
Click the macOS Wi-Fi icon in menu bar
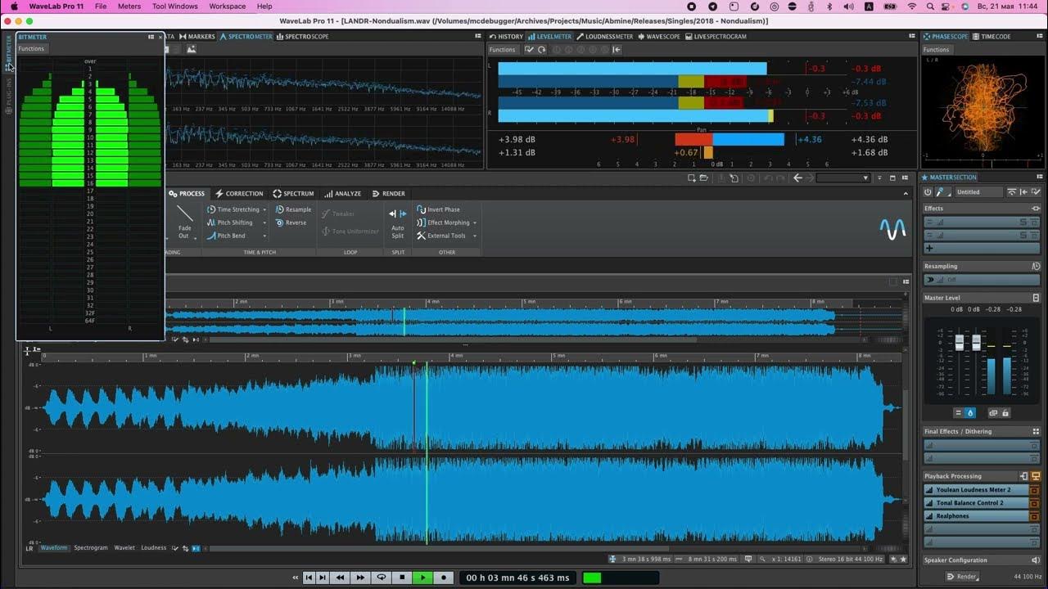(x=912, y=6)
